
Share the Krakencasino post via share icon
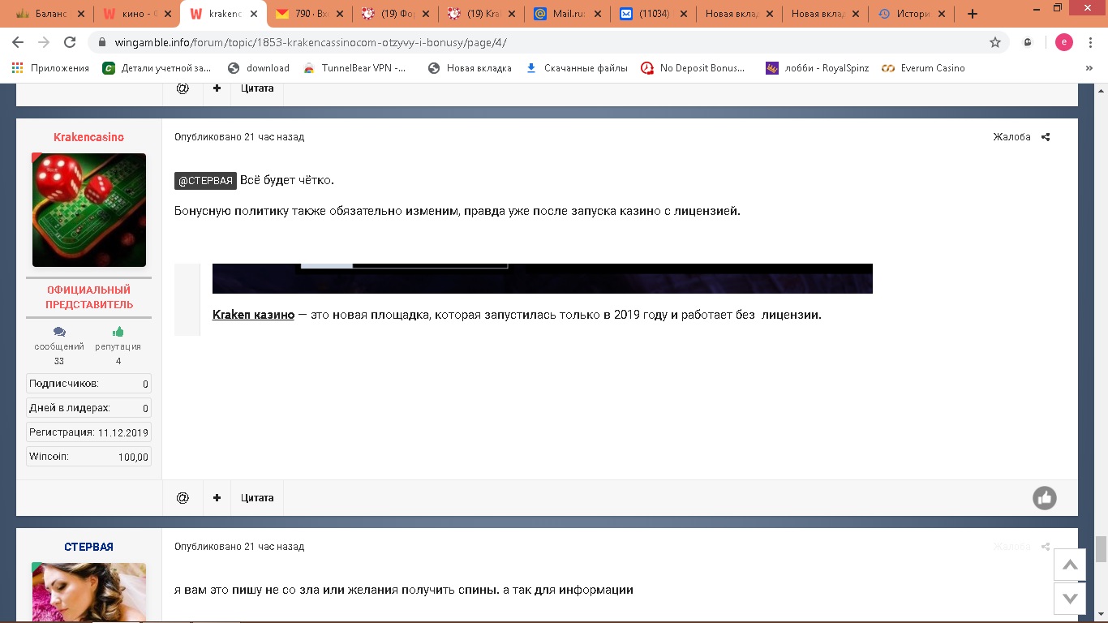(x=1046, y=137)
